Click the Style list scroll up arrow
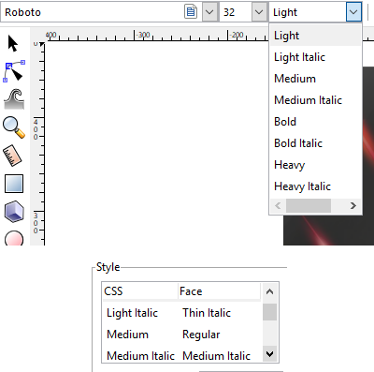Screen dimensions: 374x372 (269, 291)
